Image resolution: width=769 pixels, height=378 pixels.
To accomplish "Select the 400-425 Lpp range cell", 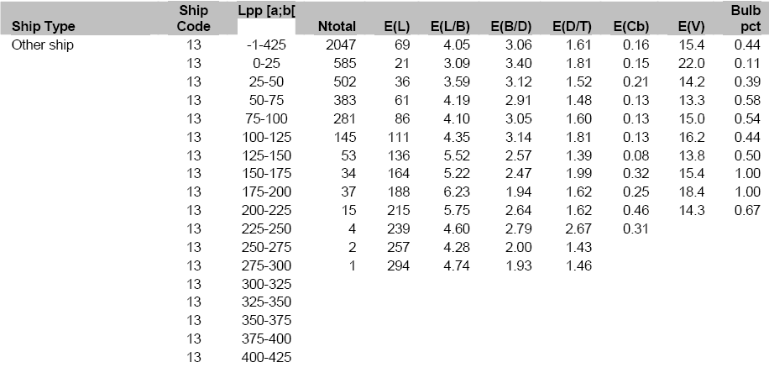I will click(x=264, y=358).
